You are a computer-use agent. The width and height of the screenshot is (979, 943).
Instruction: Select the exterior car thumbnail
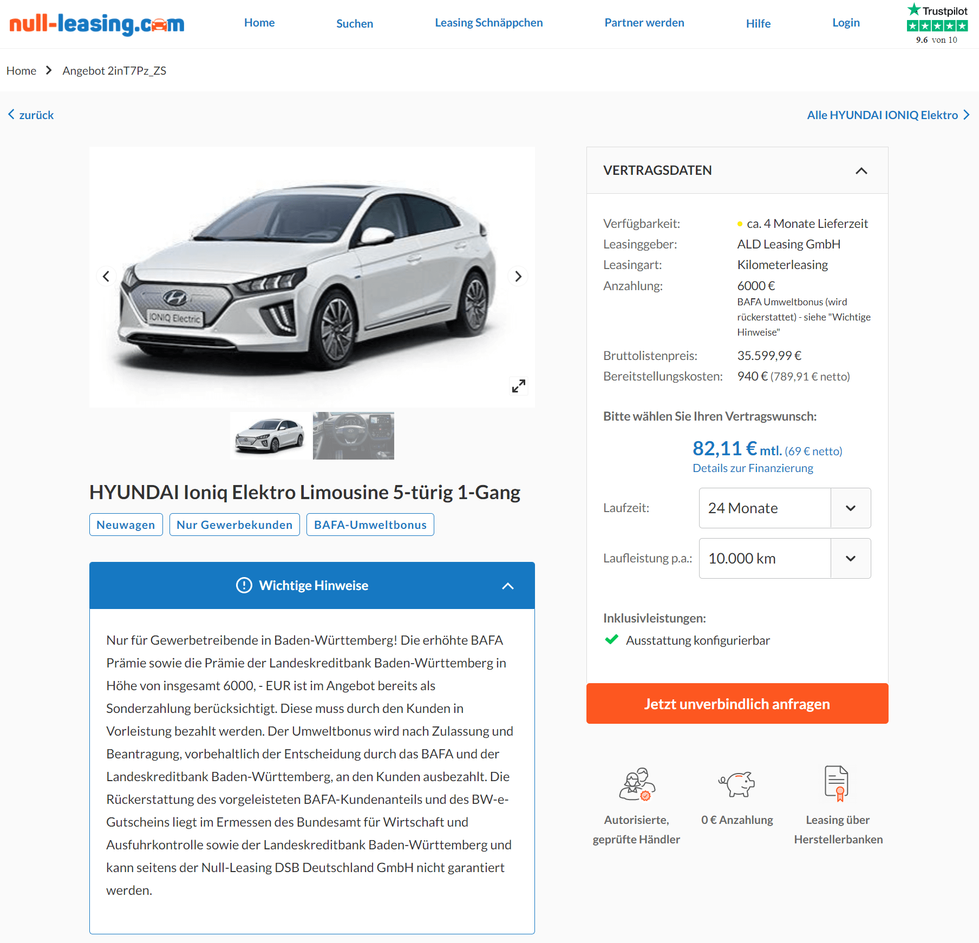coord(271,436)
